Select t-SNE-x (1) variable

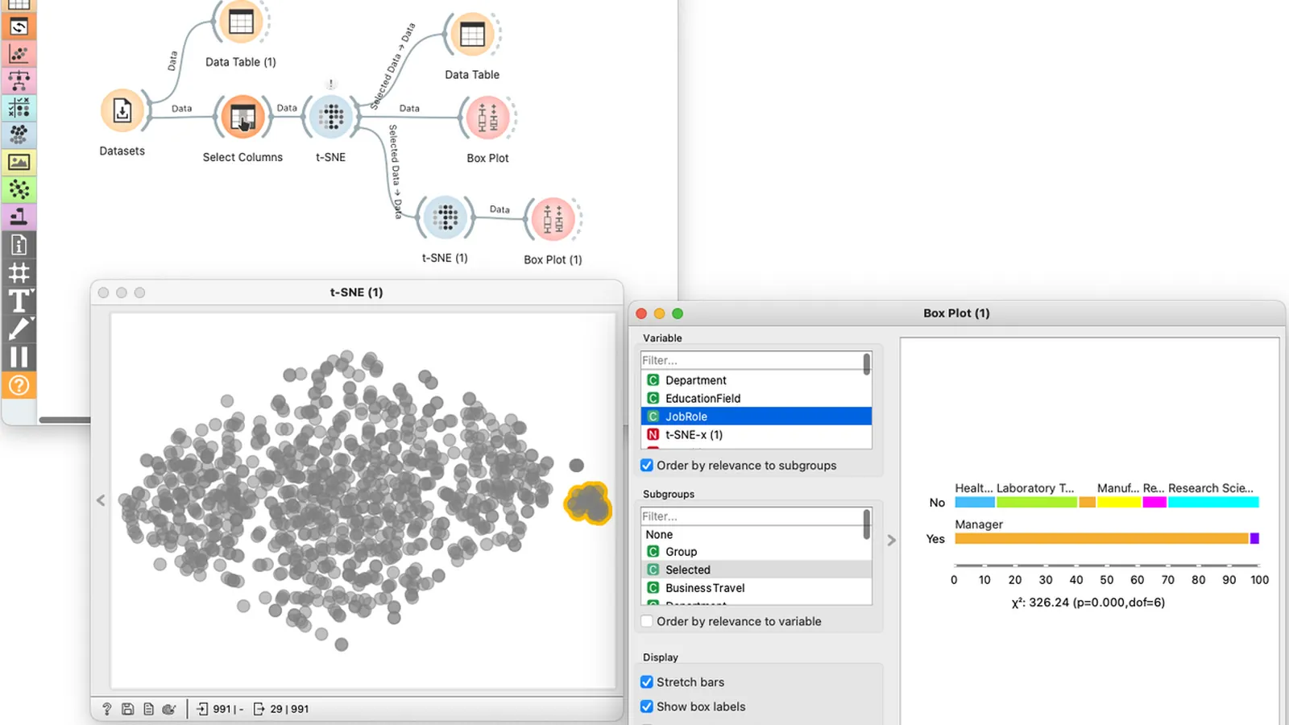coord(756,434)
